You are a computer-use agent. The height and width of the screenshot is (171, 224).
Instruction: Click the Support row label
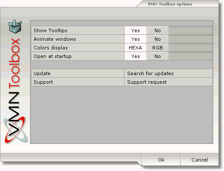click(43, 82)
